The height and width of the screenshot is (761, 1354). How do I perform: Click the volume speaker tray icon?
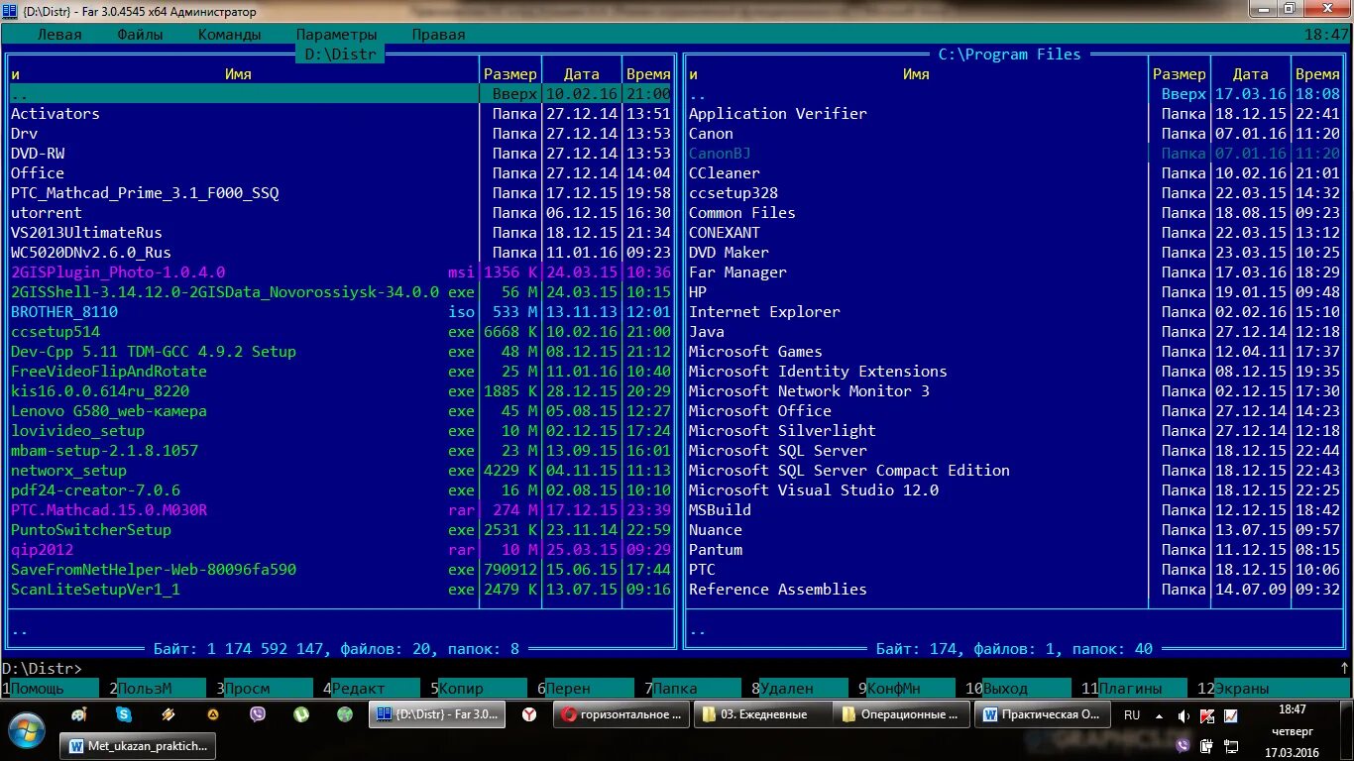(x=1184, y=715)
